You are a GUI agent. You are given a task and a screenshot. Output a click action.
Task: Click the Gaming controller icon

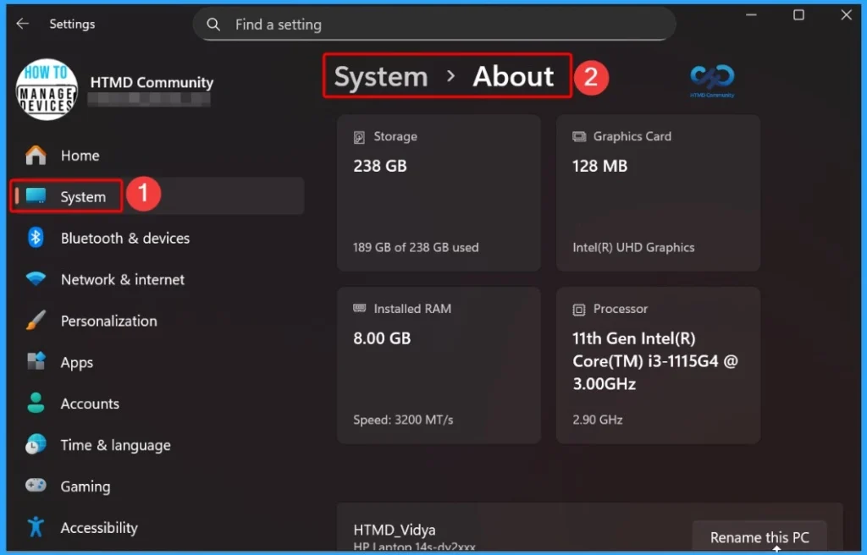tap(34, 486)
